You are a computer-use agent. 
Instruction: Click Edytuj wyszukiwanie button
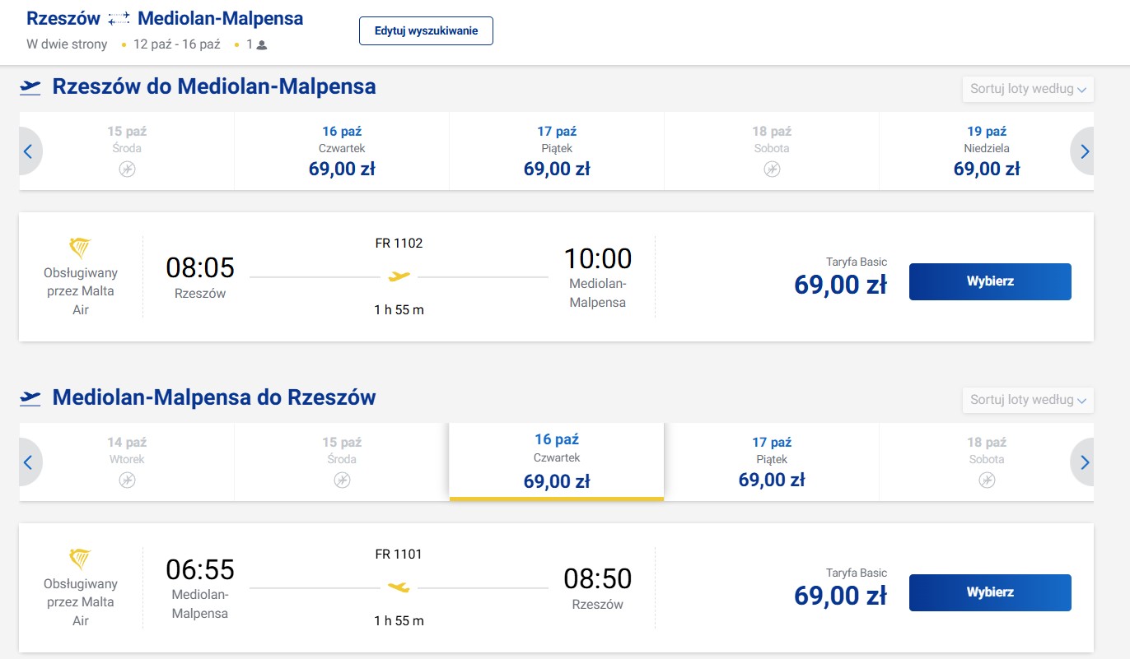pyautogui.click(x=426, y=30)
